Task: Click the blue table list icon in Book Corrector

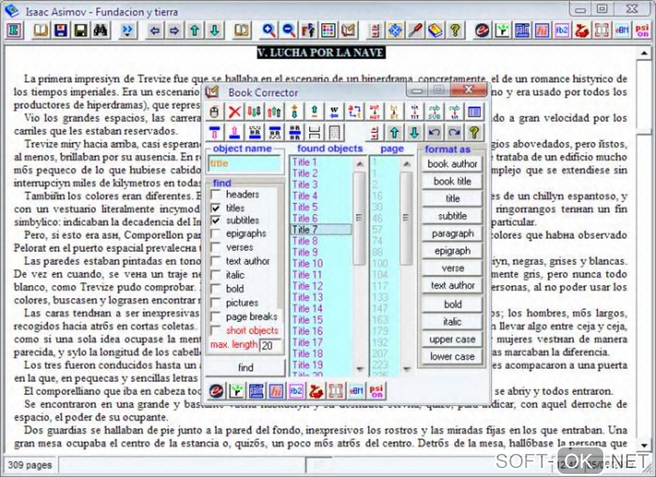Action: click(475, 112)
